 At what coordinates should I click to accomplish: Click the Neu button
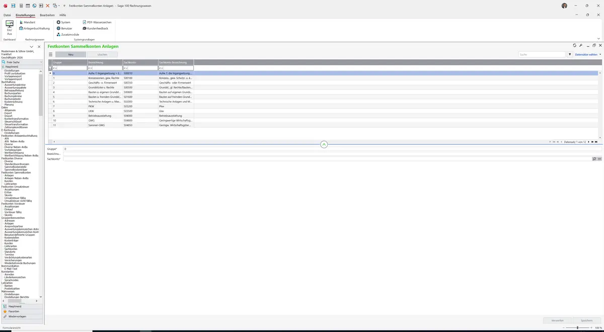tap(71, 54)
